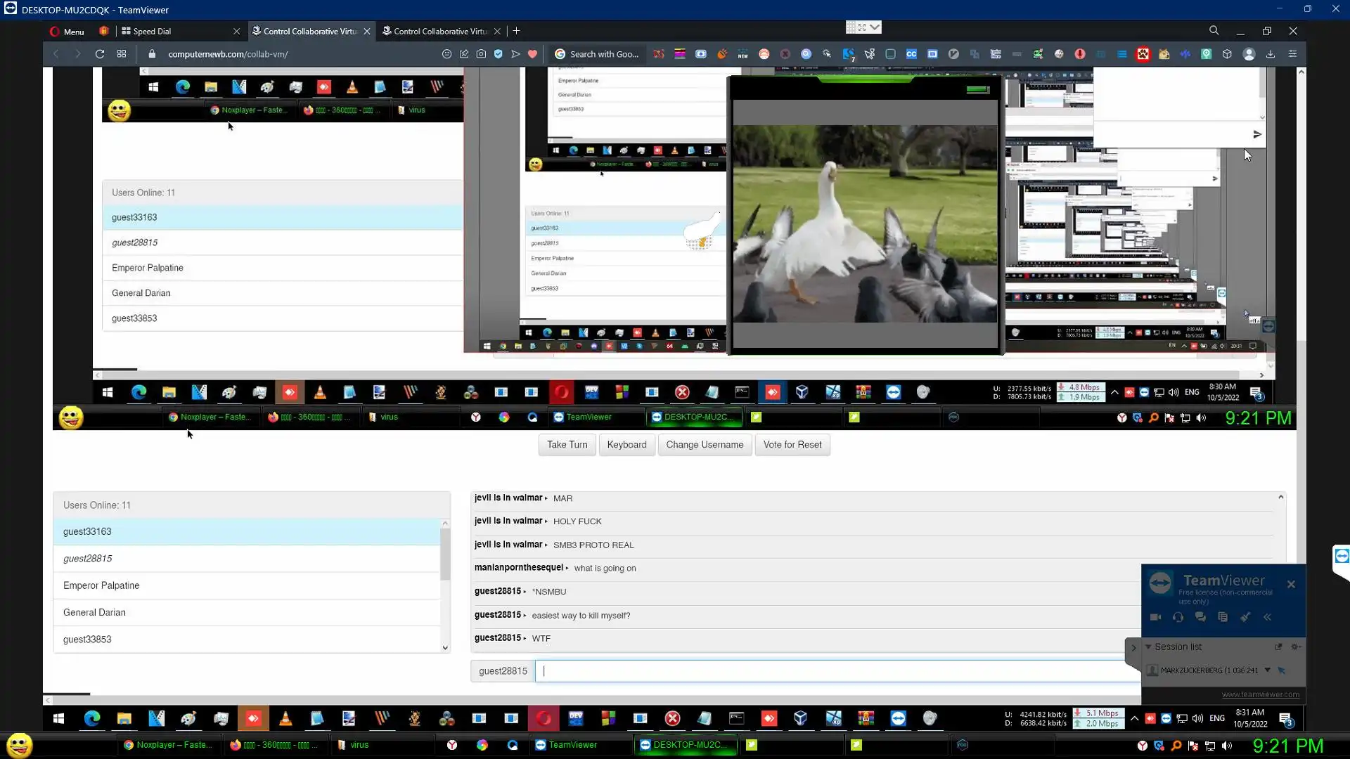Click the Vote for Reset button
Image resolution: width=1350 pixels, height=759 pixels.
pyautogui.click(x=792, y=445)
